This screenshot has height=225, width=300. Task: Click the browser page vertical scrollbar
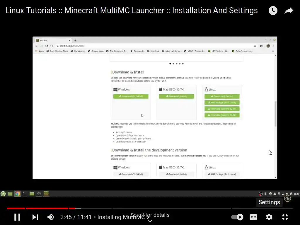[275, 114]
